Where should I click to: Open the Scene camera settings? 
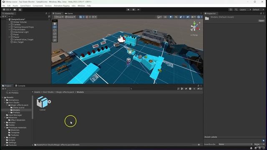tap(193, 17)
